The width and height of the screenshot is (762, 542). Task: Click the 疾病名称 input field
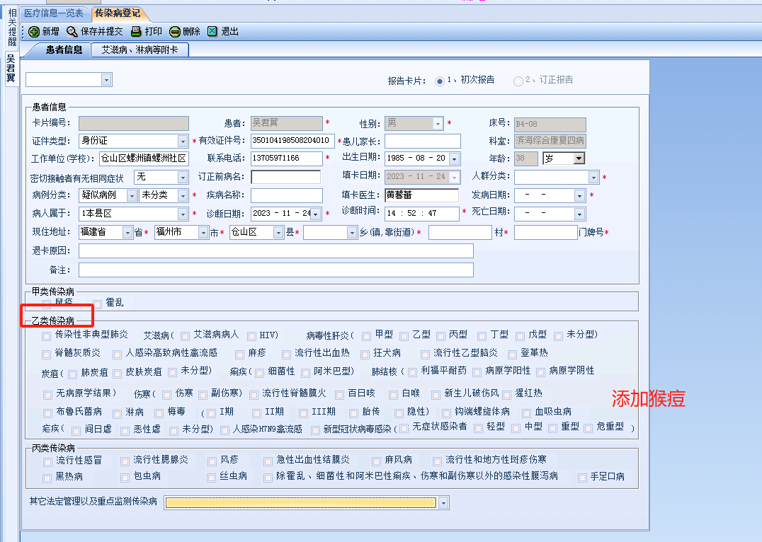[x=286, y=195]
